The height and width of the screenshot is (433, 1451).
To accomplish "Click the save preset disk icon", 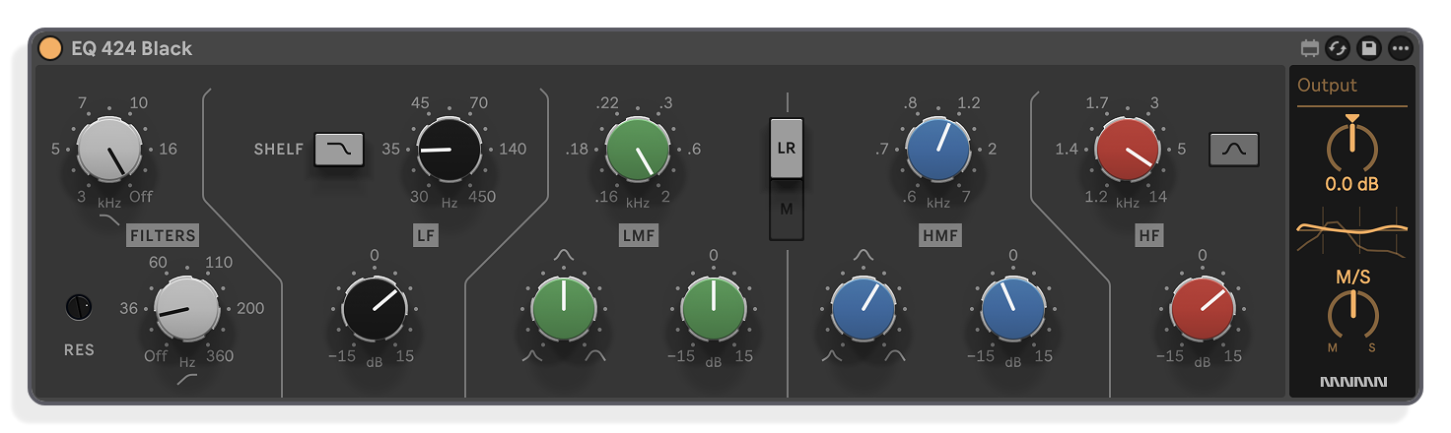I will pos(1369,47).
